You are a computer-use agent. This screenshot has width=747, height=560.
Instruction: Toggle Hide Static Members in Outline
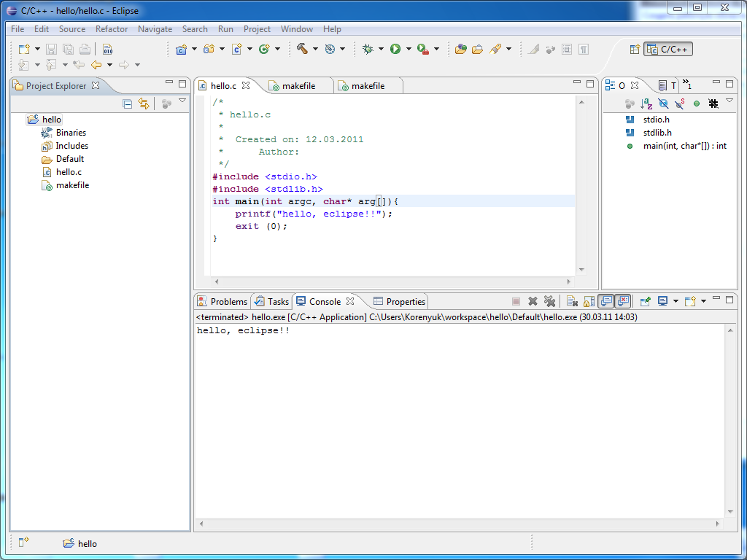pyautogui.click(x=680, y=104)
